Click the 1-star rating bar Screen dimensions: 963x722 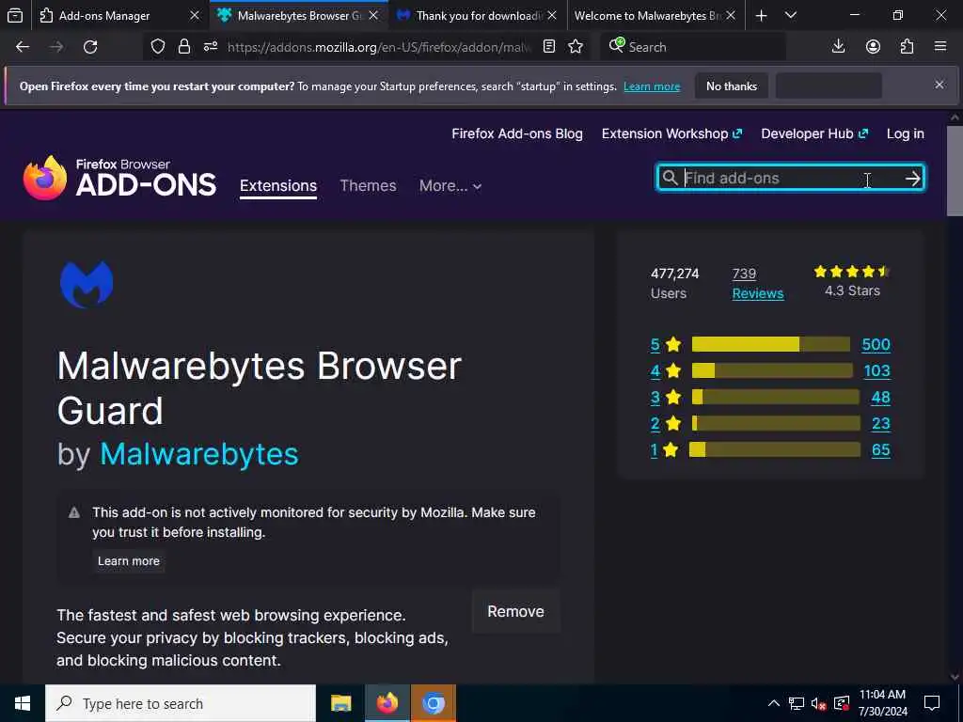point(775,450)
